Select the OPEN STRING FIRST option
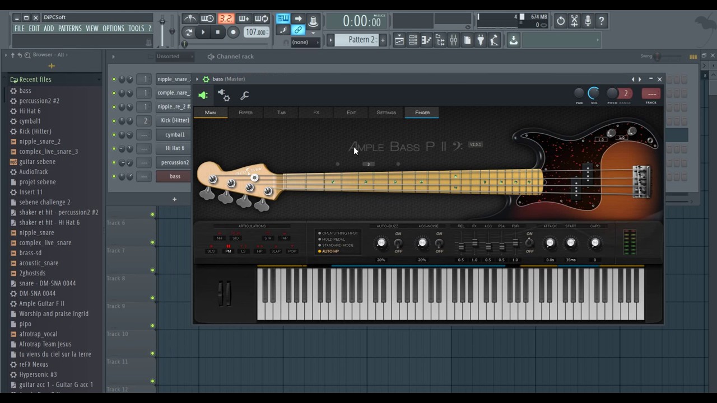The image size is (717, 403). pyautogui.click(x=338, y=233)
